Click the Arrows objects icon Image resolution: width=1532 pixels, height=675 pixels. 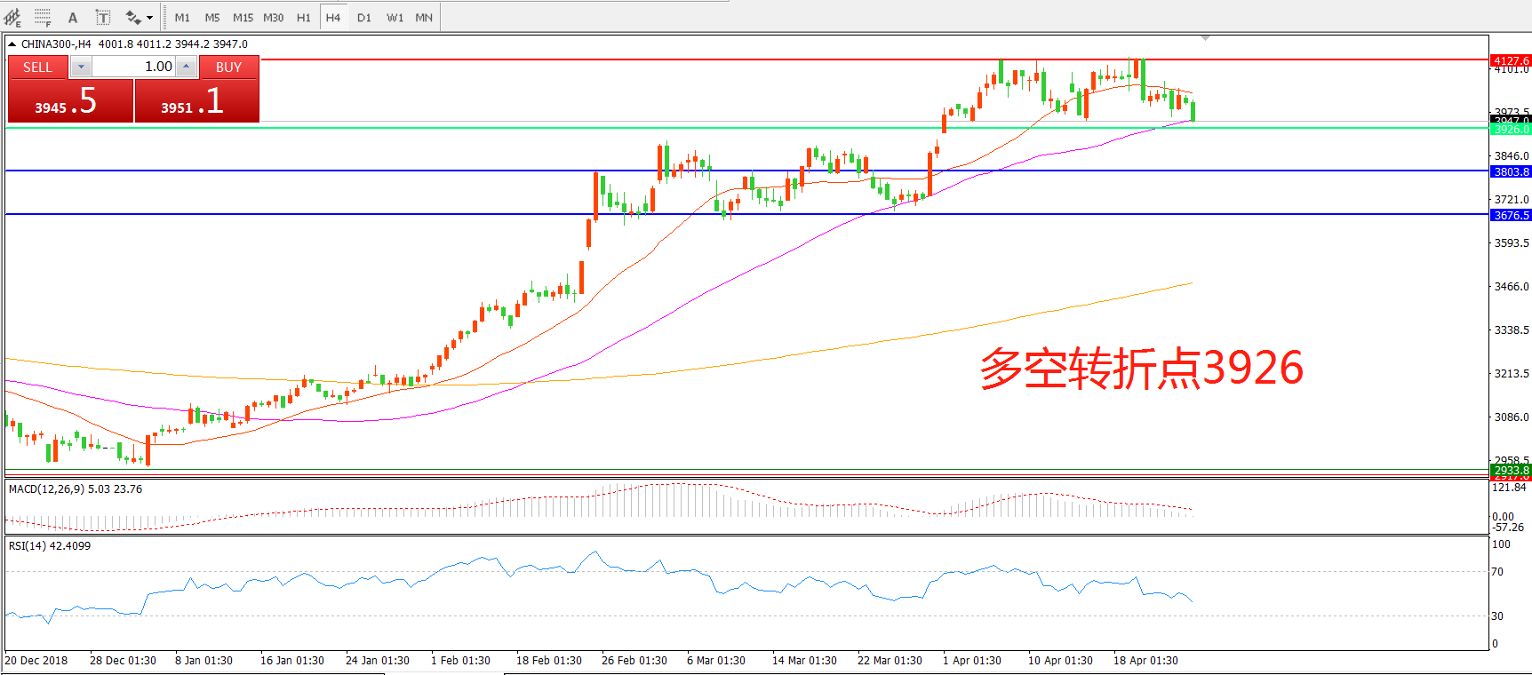(133, 17)
